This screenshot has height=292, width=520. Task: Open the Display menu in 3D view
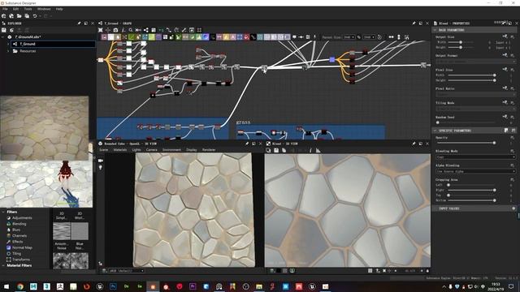point(192,150)
